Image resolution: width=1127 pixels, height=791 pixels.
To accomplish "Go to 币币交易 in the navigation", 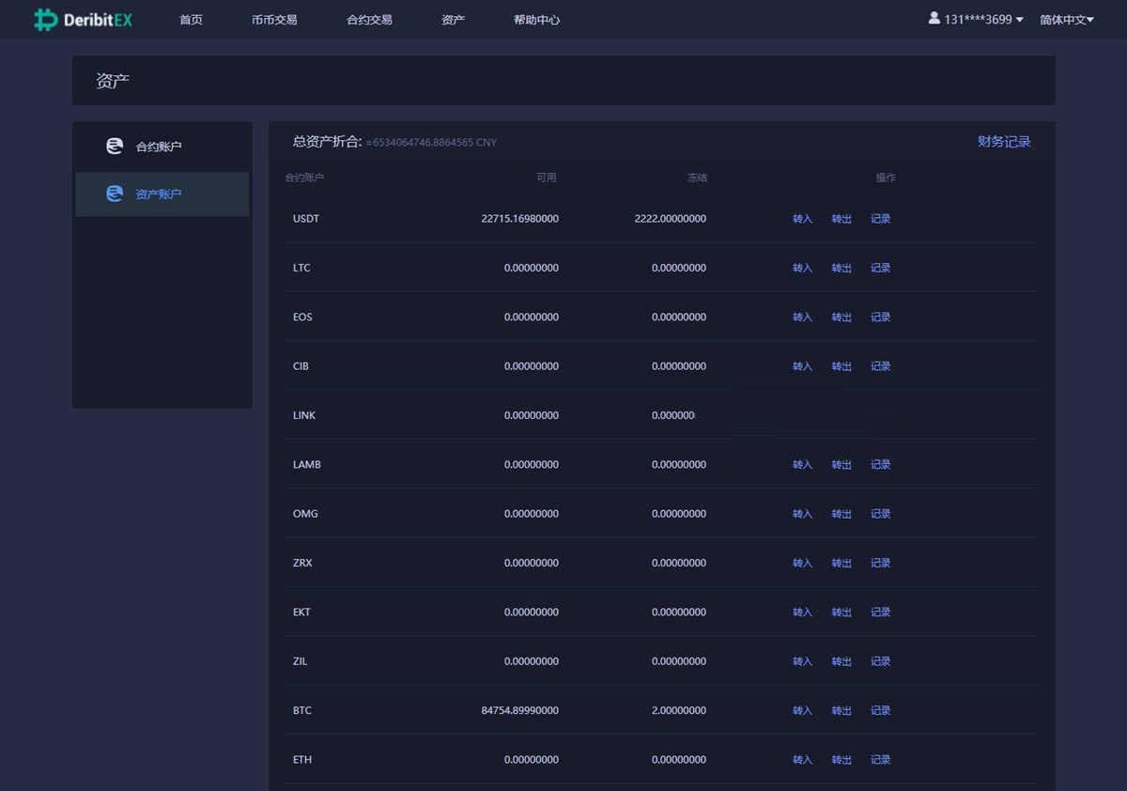I will click(x=274, y=20).
